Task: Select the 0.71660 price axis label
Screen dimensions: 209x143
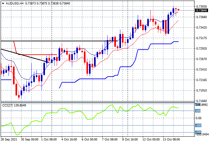Action: point(202,101)
